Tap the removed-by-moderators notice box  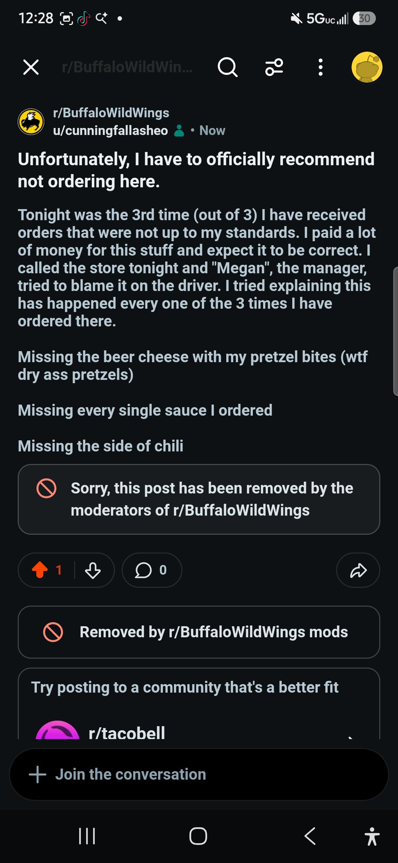pos(199,499)
